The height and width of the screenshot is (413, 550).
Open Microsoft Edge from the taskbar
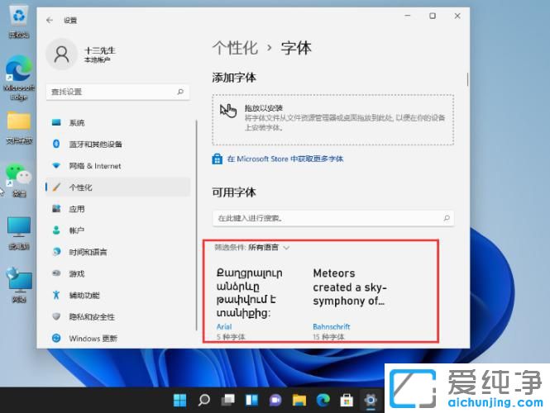pos(323,400)
